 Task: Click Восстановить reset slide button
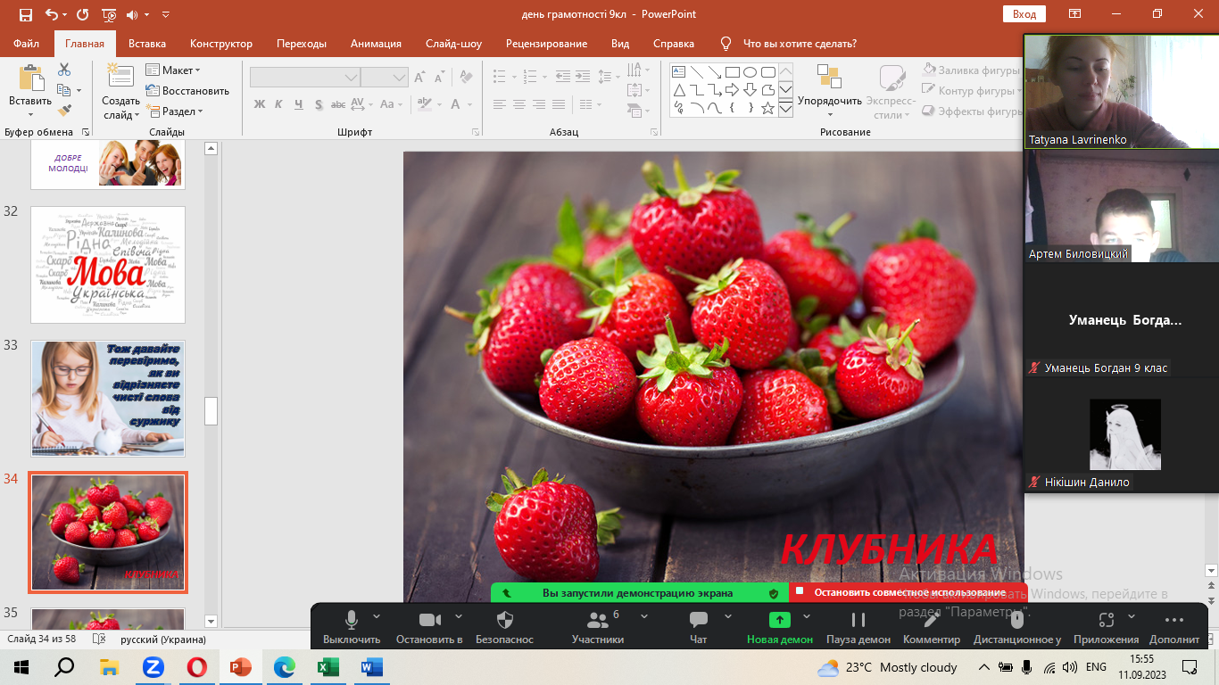(x=187, y=90)
